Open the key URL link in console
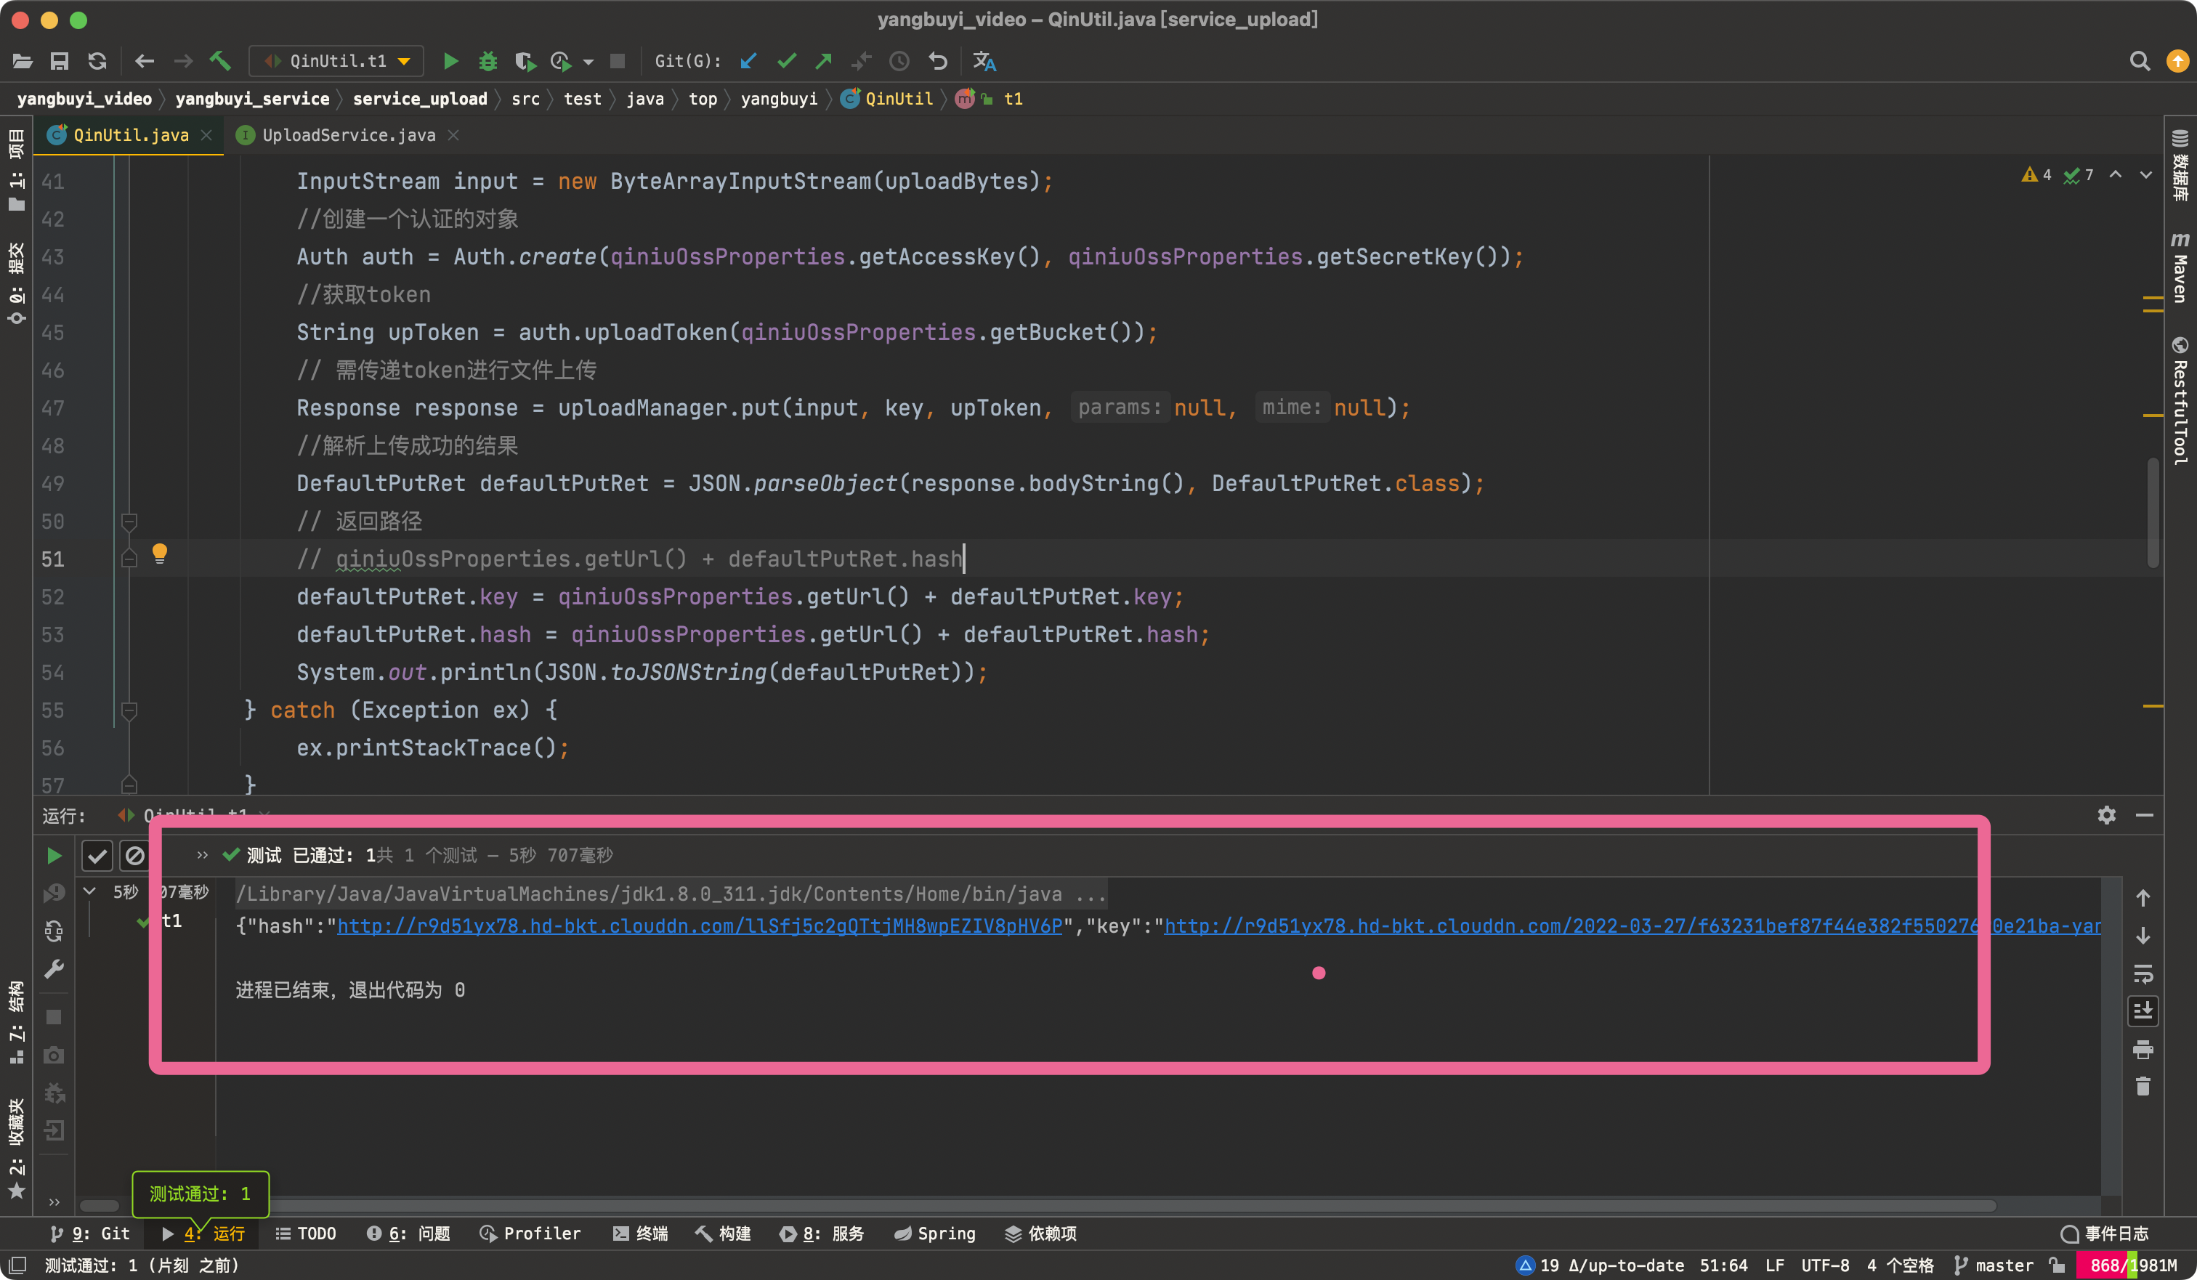2197x1280 pixels. [x=1632, y=926]
